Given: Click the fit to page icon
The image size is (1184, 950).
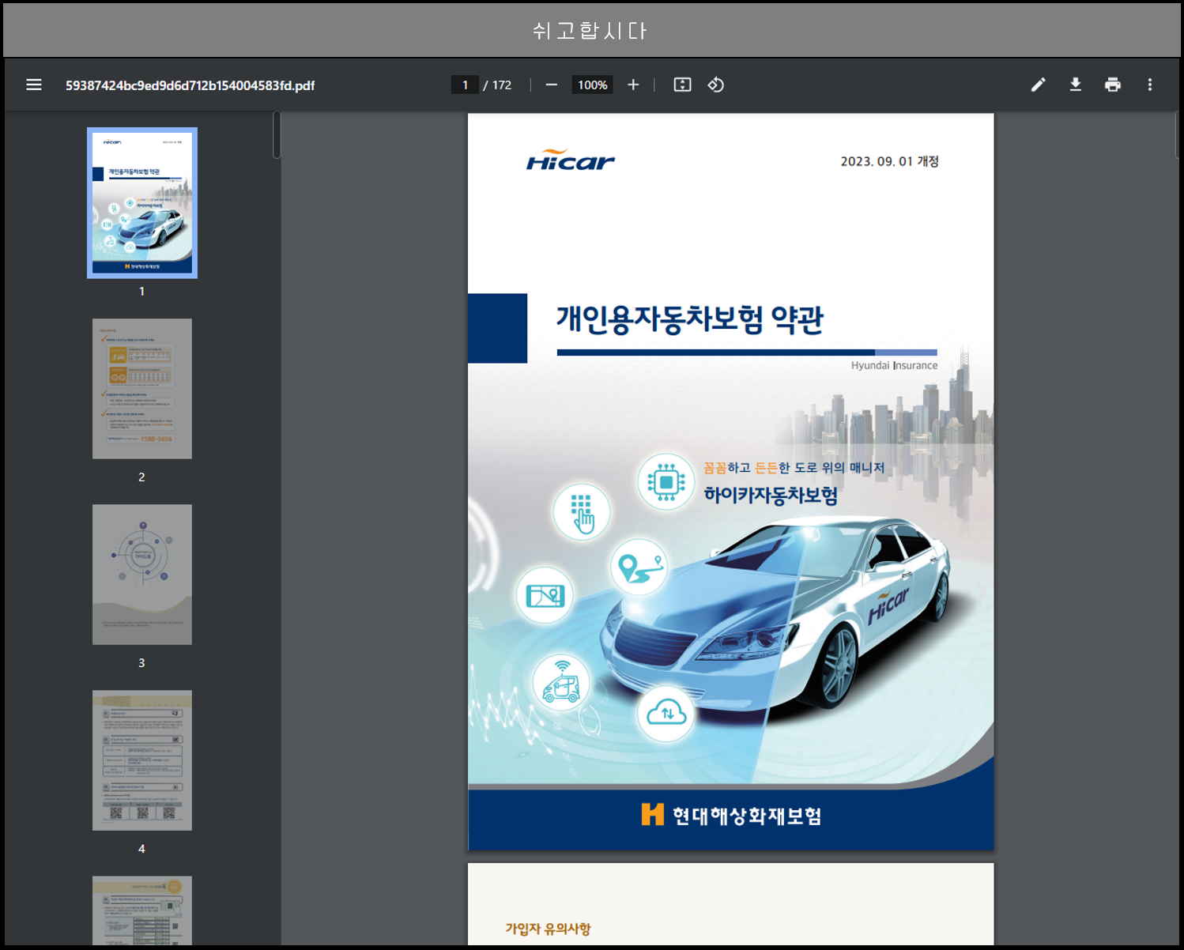Looking at the screenshot, I should pyautogui.click(x=682, y=85).
